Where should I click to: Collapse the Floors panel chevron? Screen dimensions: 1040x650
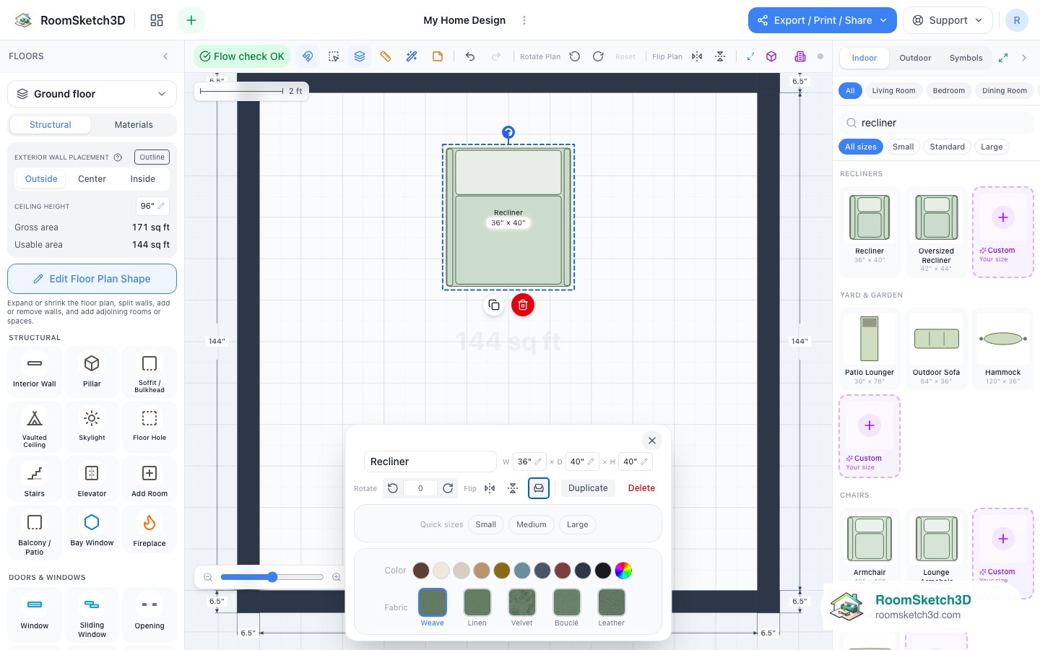(165, 56)
